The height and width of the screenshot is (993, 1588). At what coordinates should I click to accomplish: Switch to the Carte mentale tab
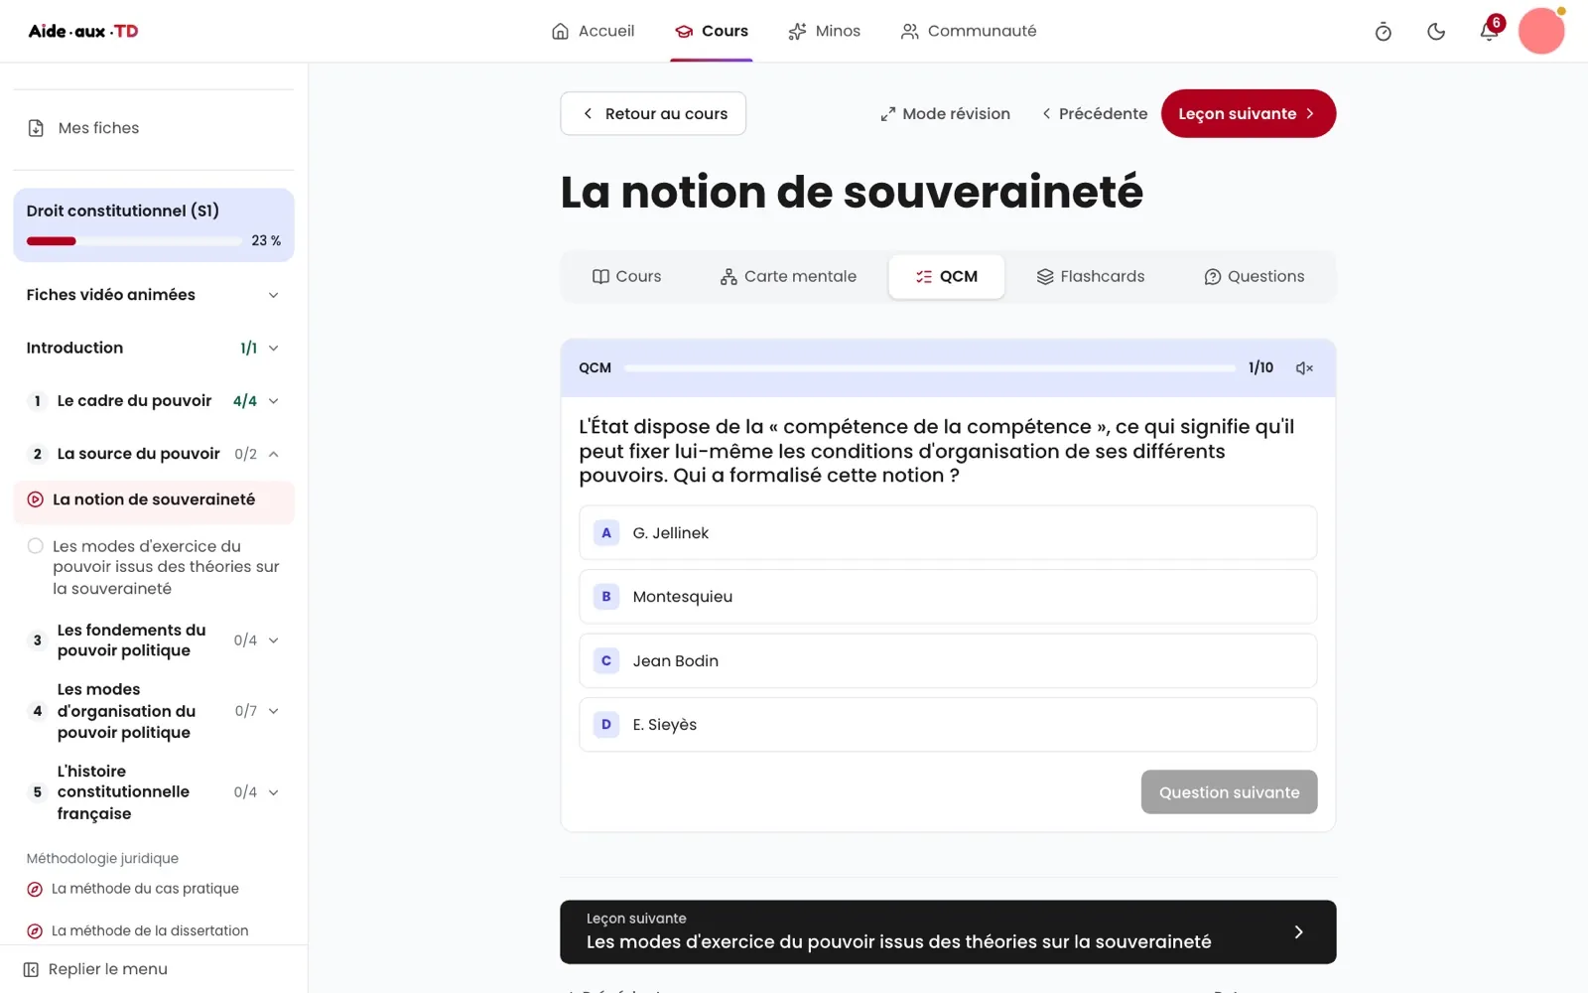(x=788, y=277)
